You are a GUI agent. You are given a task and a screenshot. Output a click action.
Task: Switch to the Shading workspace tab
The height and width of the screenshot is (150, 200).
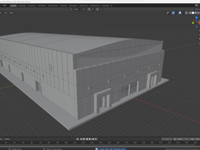click(x=64, y=6)
